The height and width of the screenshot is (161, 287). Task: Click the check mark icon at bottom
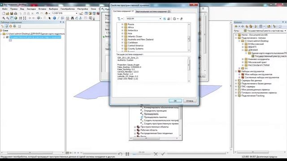pyautogui.click(x=163, y=154)
